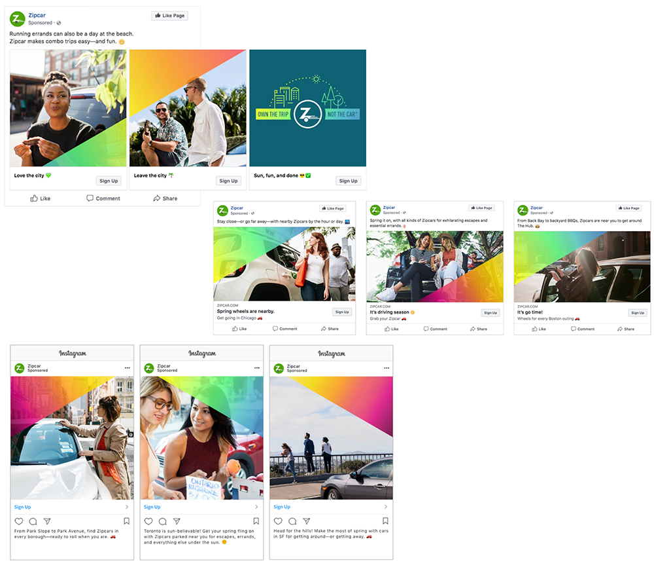Screen dimensions: 654x571
Task: Open the 'Leave the city' carousel image
Action: pyautogui.click(x=188, y=108)
